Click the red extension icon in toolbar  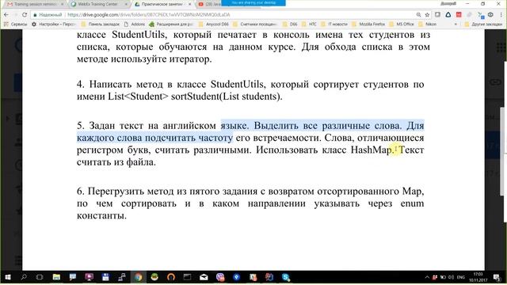tap(459, 15)
